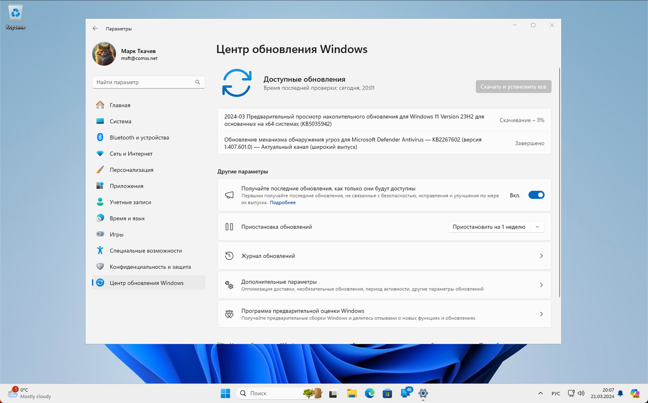Viewport: 648px width, 403px height.
Task: Click the magnifier icon in the settings search
Action: pos(197,82)
